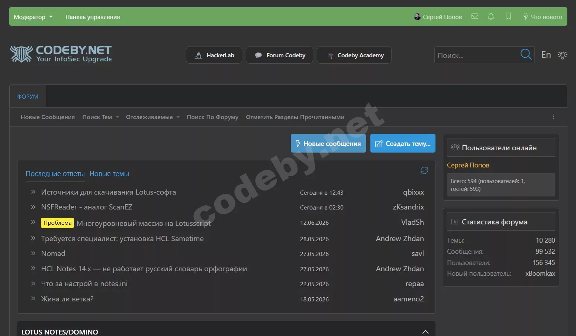
Task: Open user profile qbixxx
Action: click(x=414, y=192)
